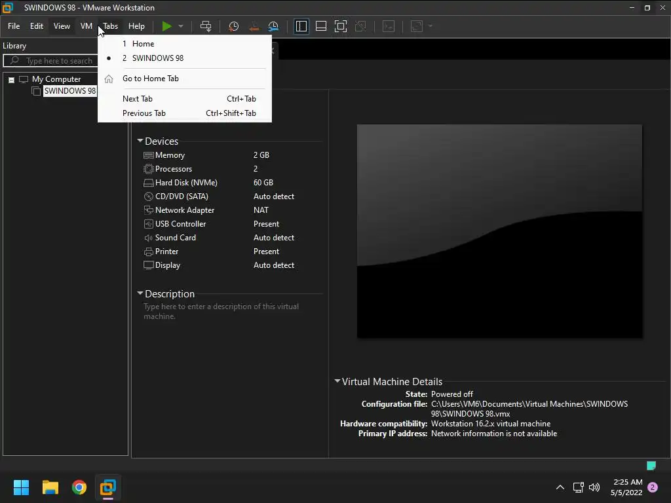Open the View menu
Screen dimensions: 671x503
coord(62,26)
